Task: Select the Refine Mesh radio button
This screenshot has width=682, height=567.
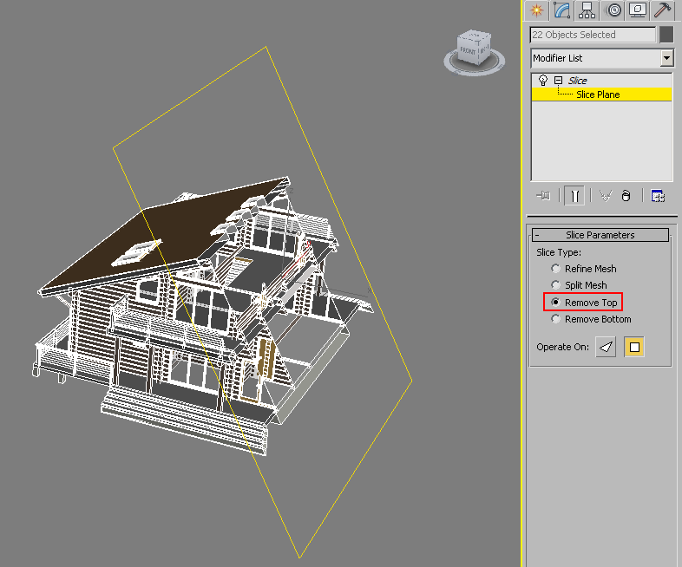Action: pyautogui.click(x=555, y=269)
